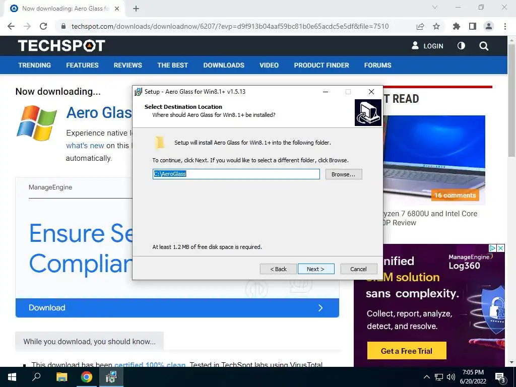
Task: Click the AdChoices triangle icon
Action: pos(493,248)
